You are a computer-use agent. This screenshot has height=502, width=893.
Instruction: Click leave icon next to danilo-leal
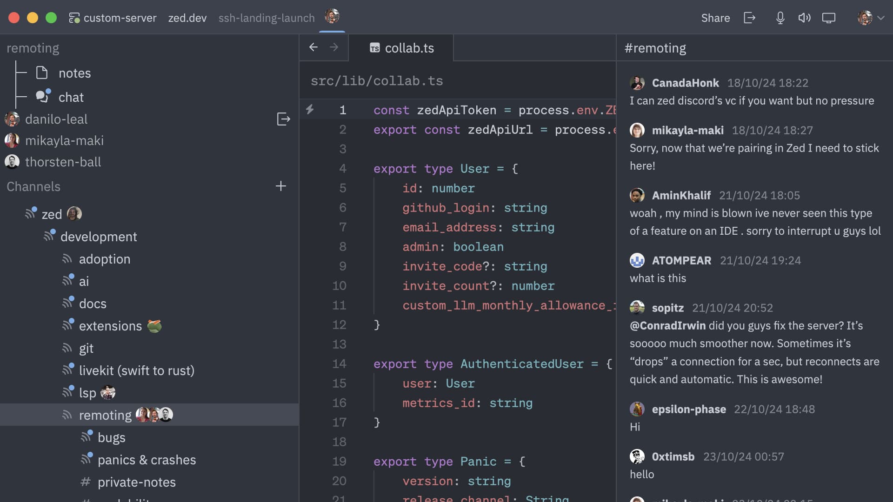tap(283, 119)
